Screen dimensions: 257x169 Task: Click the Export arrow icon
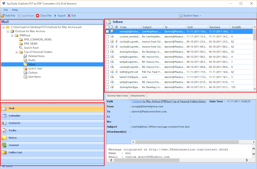point(55,16)
